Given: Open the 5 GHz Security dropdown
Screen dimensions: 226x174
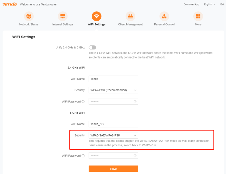Looking at the screenshot, I should point(113,135).
